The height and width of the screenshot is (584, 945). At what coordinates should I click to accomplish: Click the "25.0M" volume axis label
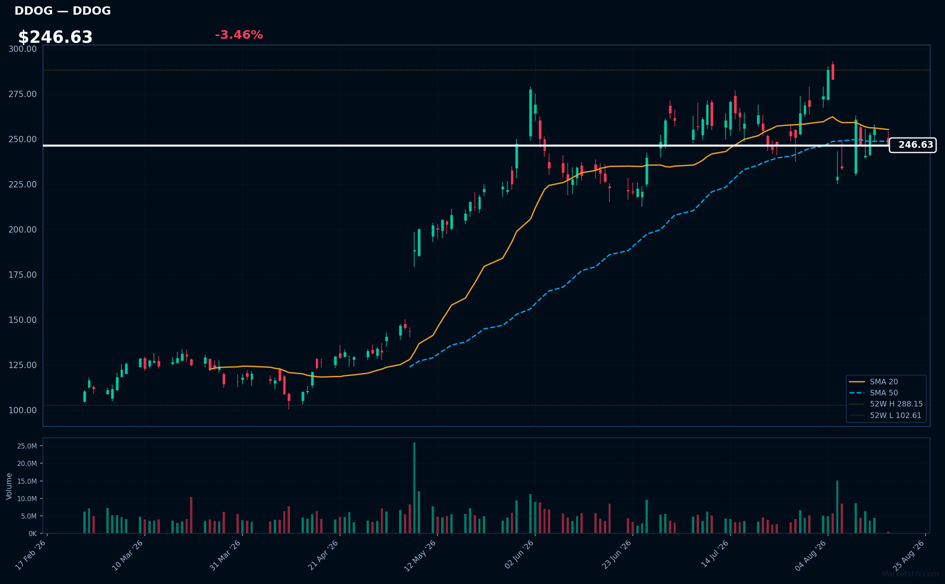27,446
